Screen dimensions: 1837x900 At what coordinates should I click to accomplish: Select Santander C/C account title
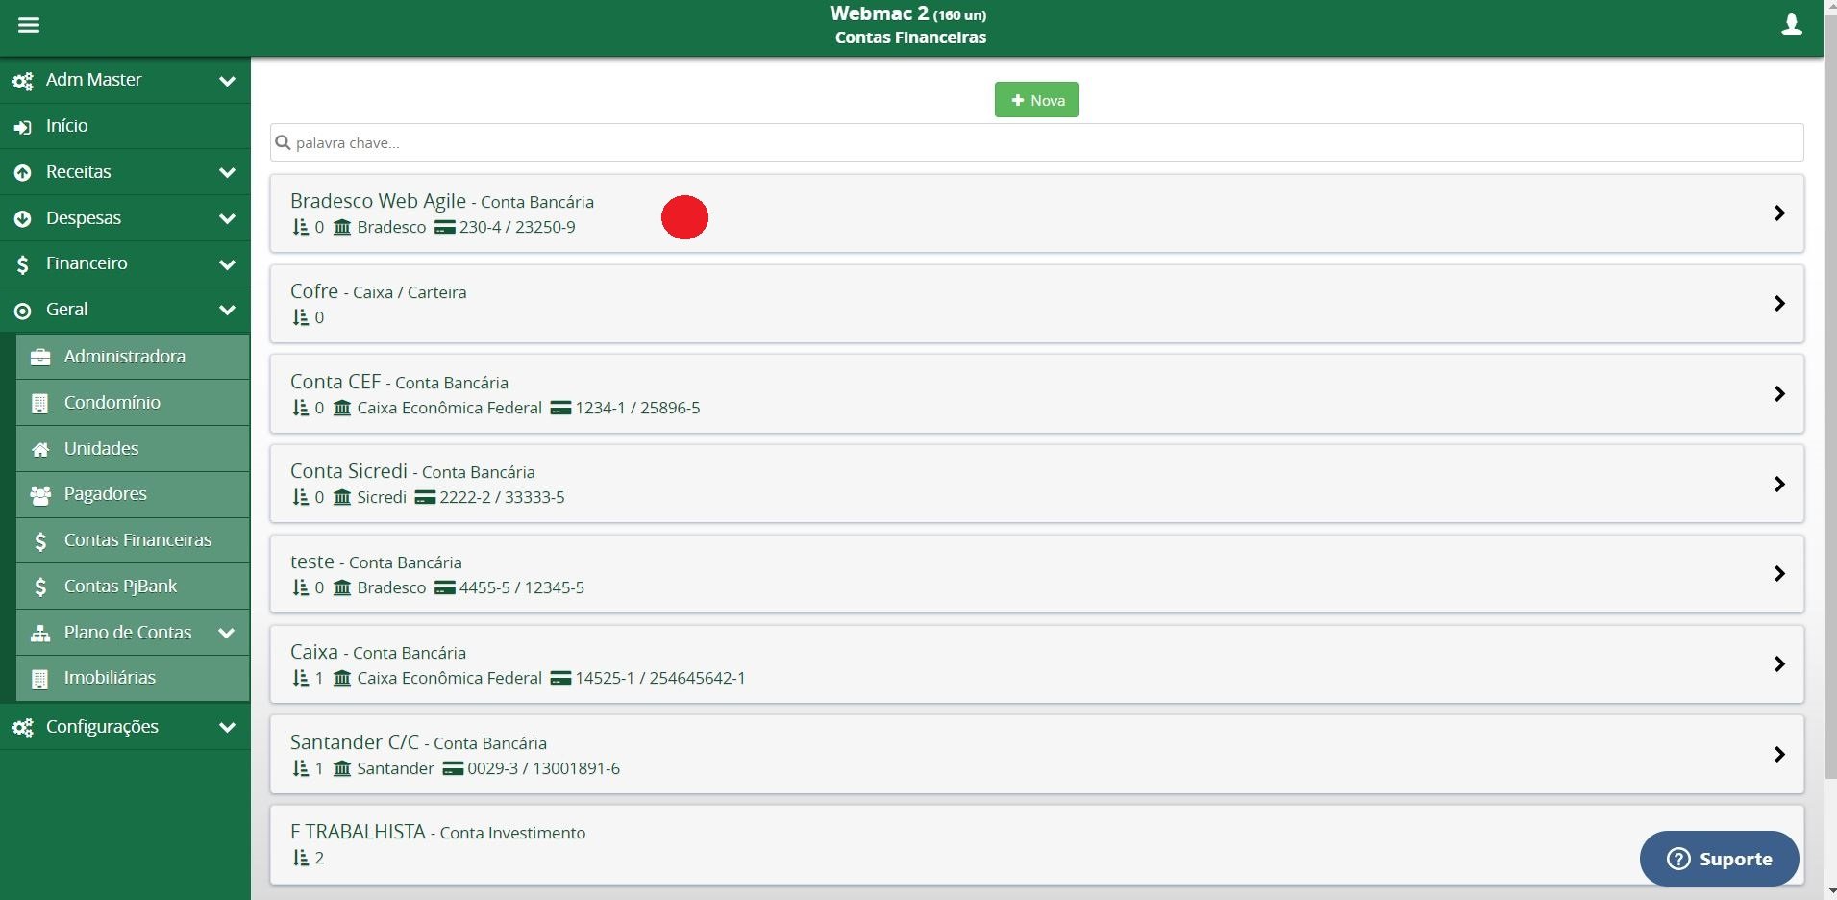coord(355,742)
